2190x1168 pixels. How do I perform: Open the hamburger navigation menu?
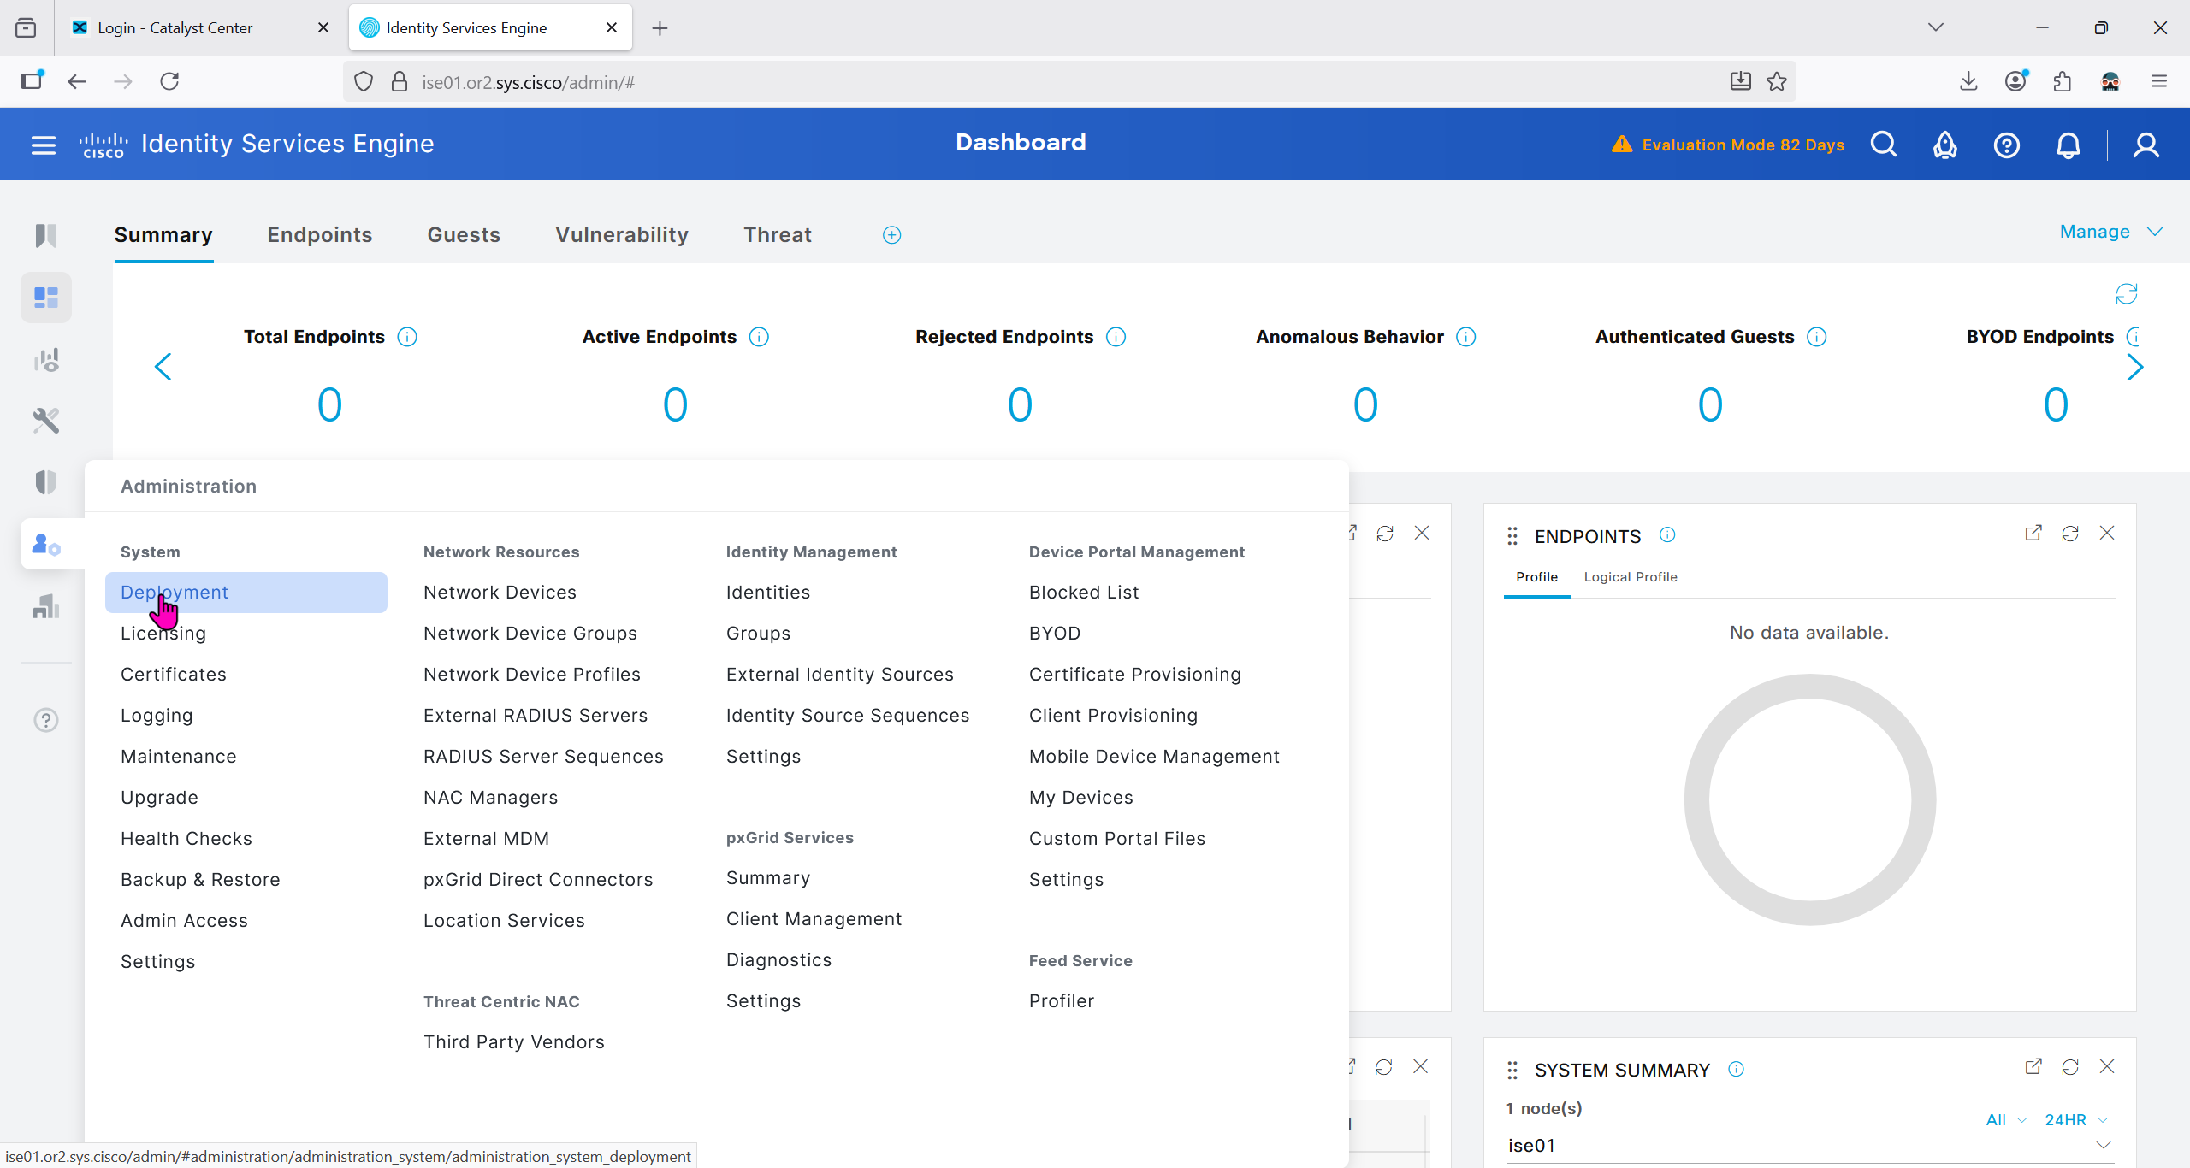[43, 145]
